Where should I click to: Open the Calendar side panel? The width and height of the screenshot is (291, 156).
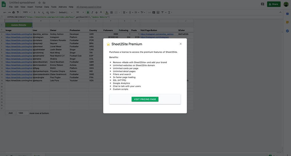287,14
